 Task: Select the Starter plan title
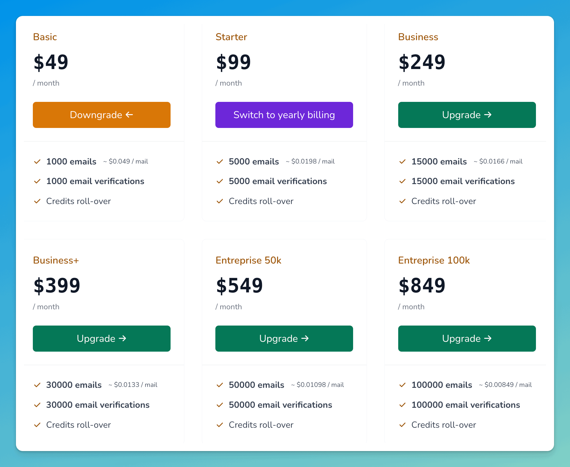click(231, 37)
